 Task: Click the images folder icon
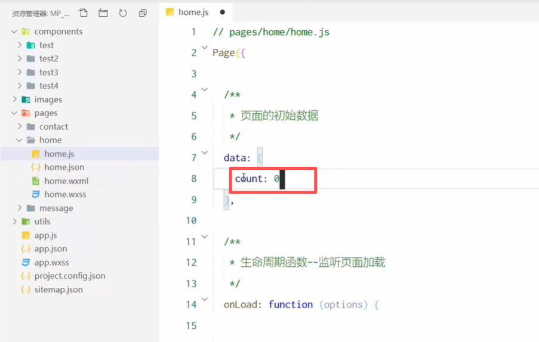(x=26, y=100)
